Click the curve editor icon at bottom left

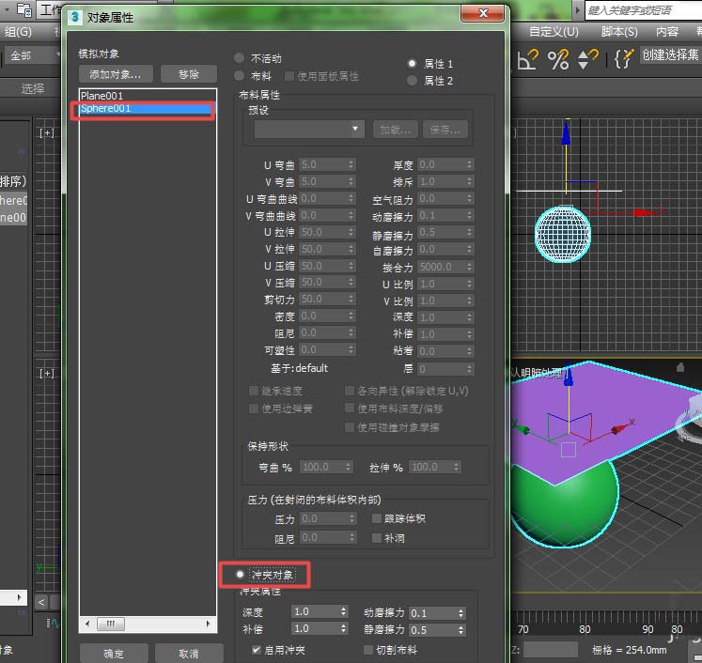(x=53, y=623)
